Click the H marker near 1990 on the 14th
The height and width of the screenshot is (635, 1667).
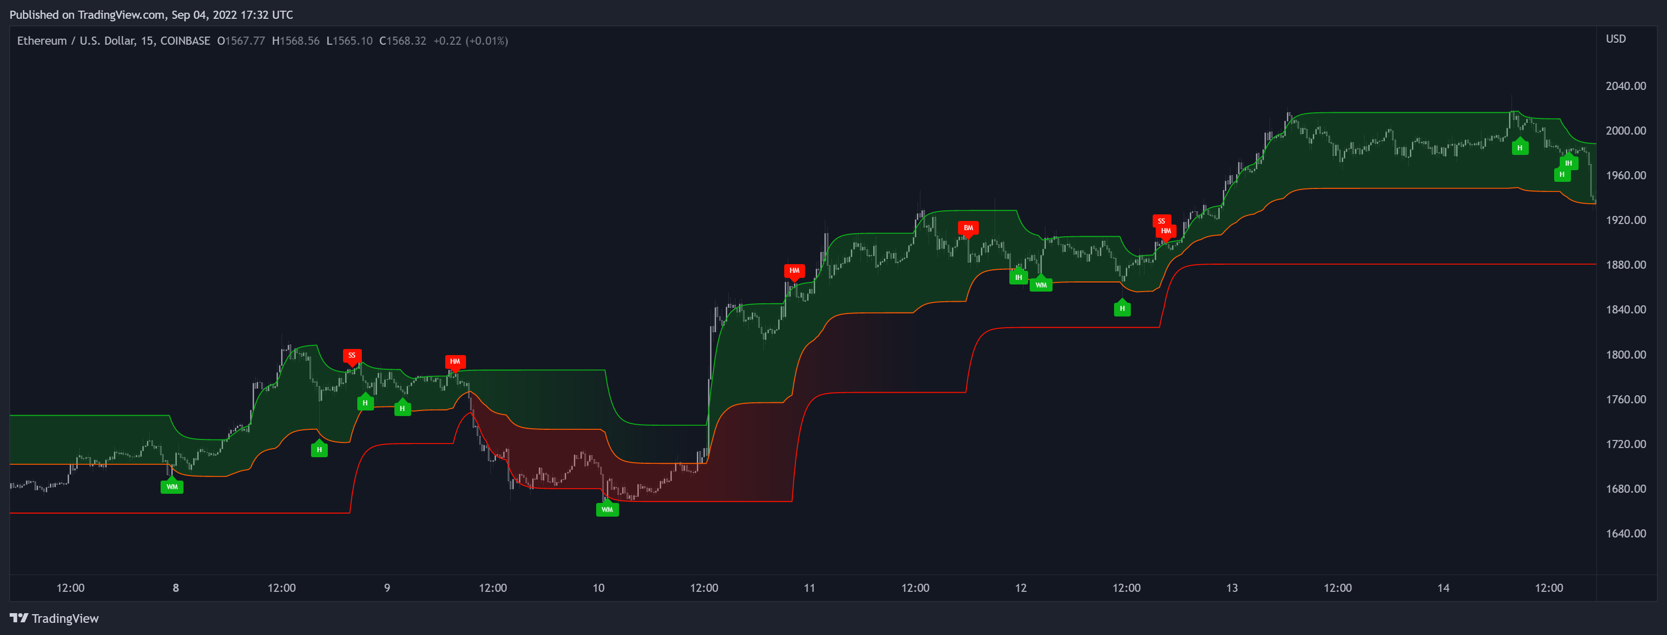[1520, 147]
